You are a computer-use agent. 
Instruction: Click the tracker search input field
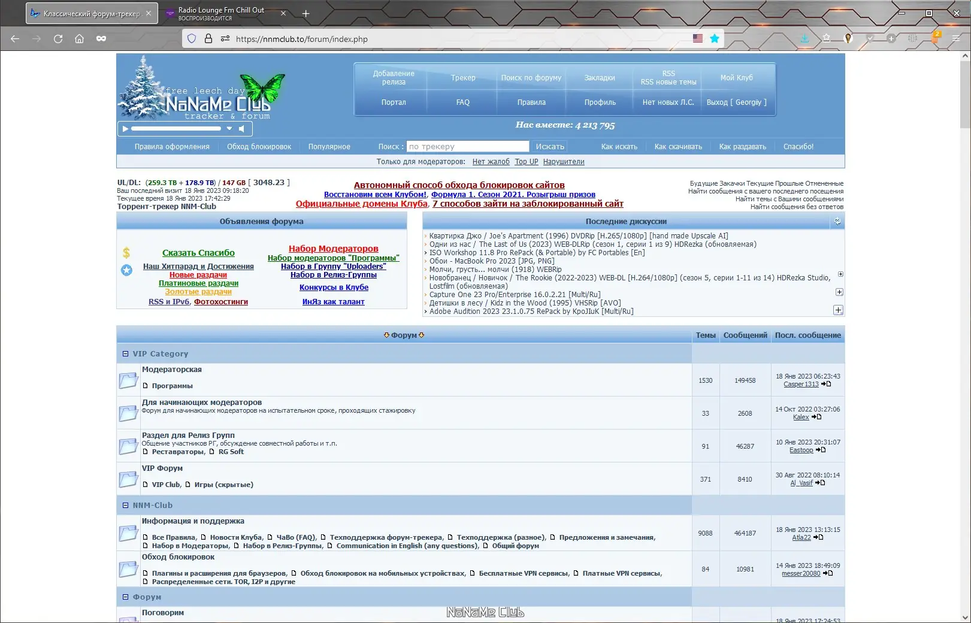pos(468,147)
